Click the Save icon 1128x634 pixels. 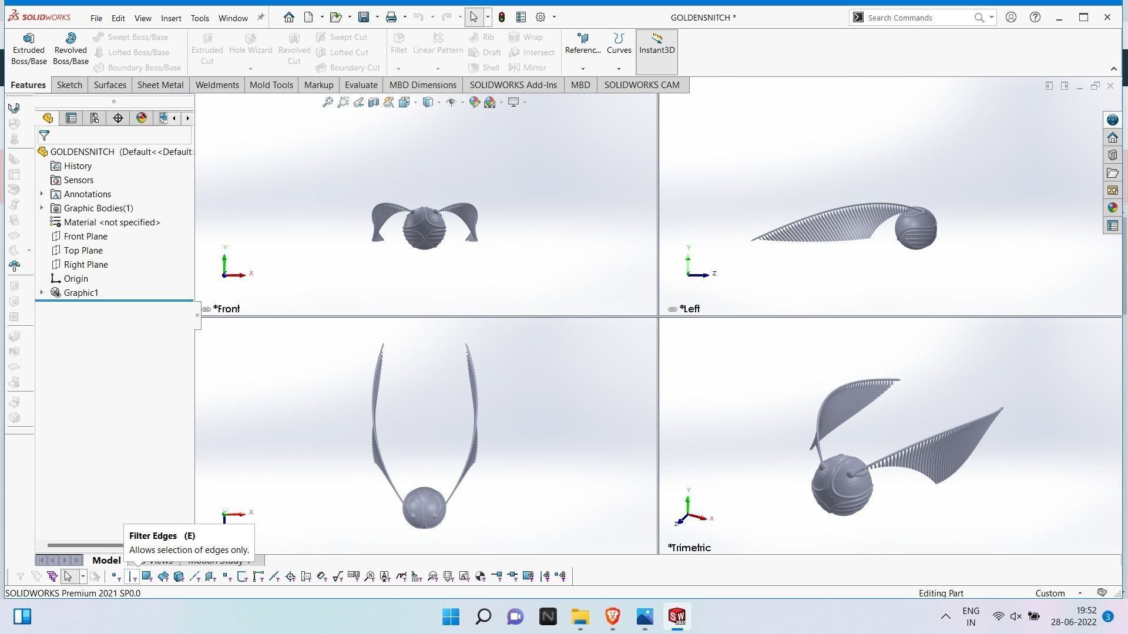click(x=364, y=17)
